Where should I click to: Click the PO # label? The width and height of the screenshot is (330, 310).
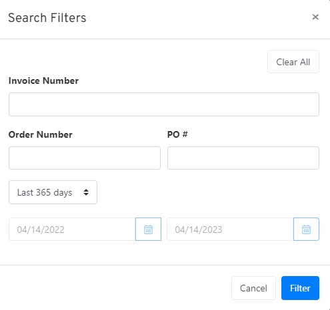[177, 134]
